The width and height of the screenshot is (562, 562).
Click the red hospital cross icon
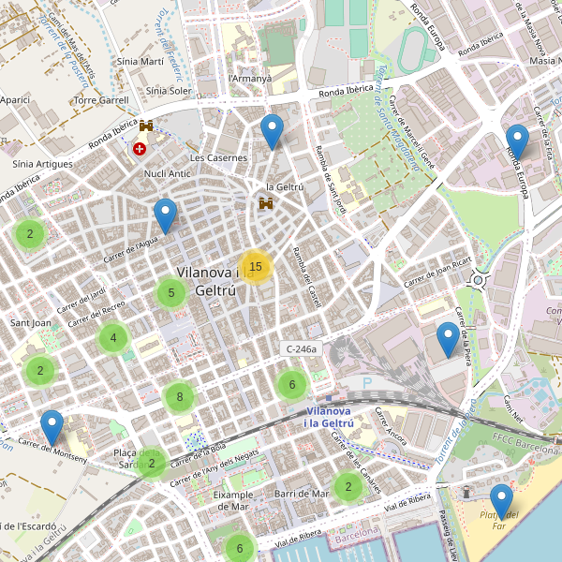140,149
